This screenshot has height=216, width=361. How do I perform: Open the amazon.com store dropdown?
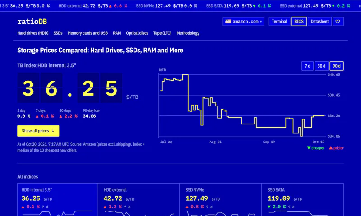click(x=243, y=21)
